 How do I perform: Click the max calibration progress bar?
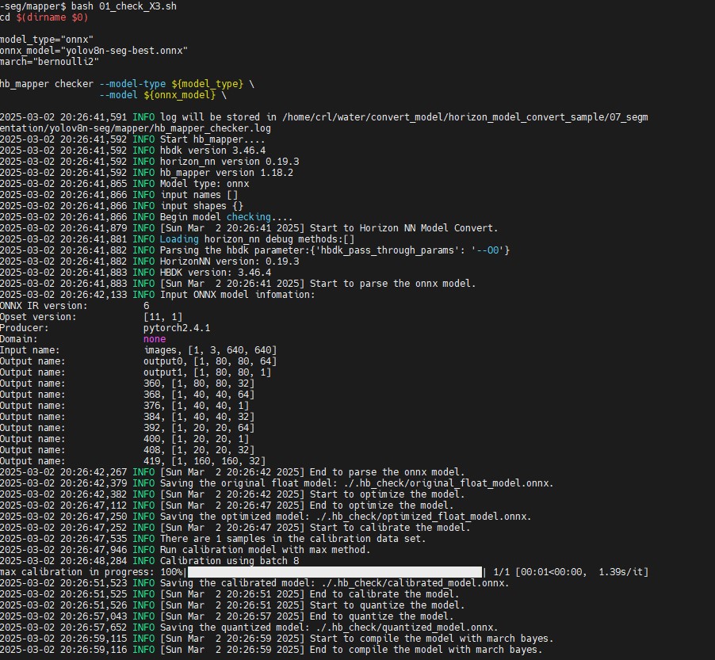tap(335, 572)
